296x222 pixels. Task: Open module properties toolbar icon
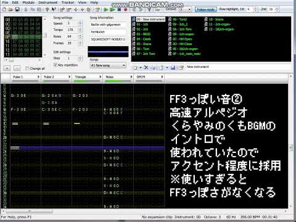pos(97,9)
